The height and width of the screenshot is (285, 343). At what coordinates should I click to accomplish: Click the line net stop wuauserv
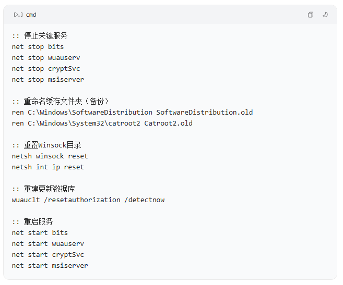point(46,58)
